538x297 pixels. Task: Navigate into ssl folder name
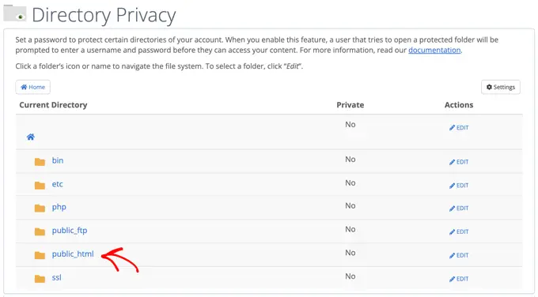point(57,277)
